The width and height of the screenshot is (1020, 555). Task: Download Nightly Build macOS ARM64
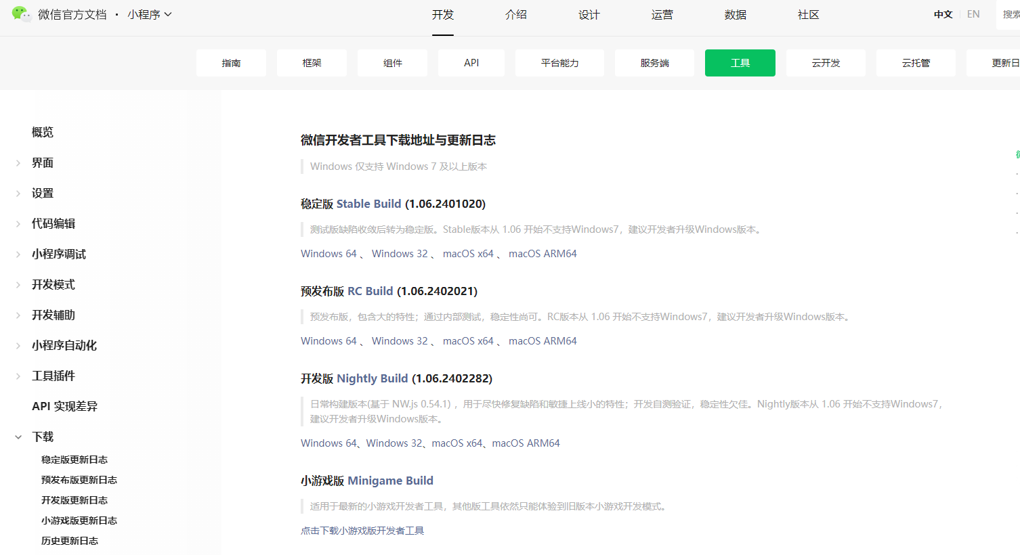click(x=526, y=443)
